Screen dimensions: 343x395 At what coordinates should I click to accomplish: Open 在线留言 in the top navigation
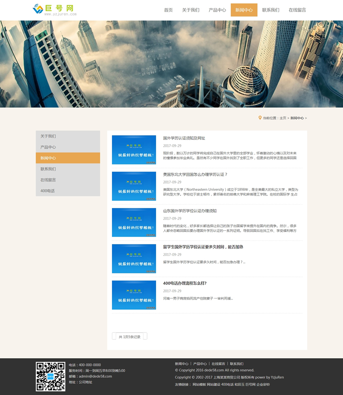[297, 10]
